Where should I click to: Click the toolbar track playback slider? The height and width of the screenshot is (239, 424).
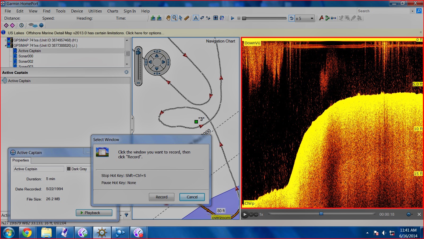coord(265,18)
